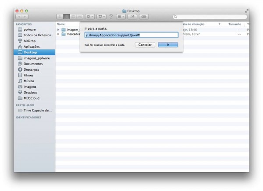Switch to icon view
Image resolution: width=263 pixels, height=191 pixels.
[x=60, y=17]
